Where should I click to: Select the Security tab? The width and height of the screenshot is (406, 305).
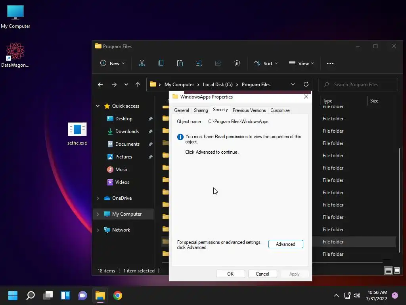[x=220, y=110]
